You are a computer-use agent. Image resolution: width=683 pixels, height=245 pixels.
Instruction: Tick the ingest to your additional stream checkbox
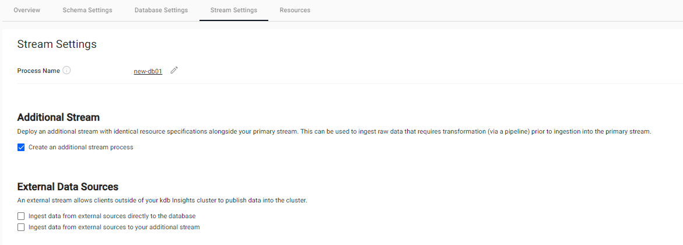tap(21, 227)
